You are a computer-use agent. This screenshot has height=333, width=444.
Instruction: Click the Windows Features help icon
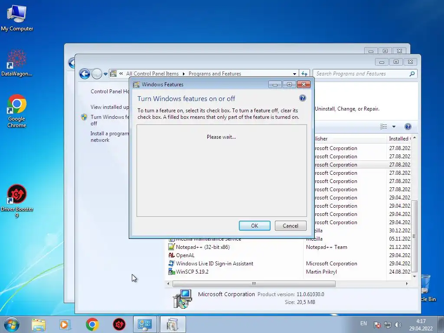[302, 98]
